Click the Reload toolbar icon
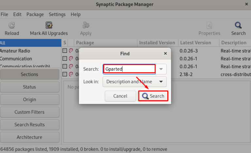This screenshot has height=153, width=251. tap(12, 25)
